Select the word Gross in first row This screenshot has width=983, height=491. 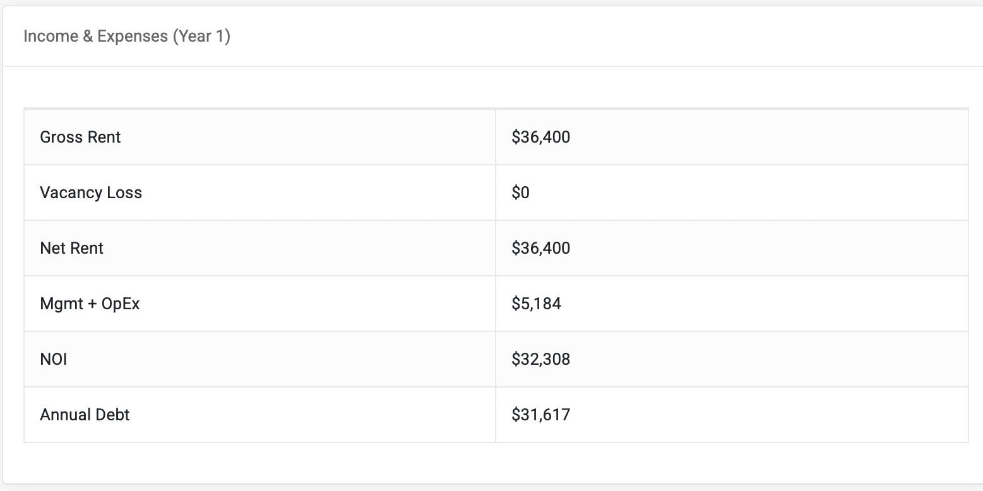click(59, 137)
